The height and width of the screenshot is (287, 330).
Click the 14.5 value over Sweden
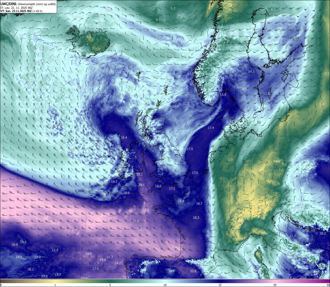click(x=251, y=72)
